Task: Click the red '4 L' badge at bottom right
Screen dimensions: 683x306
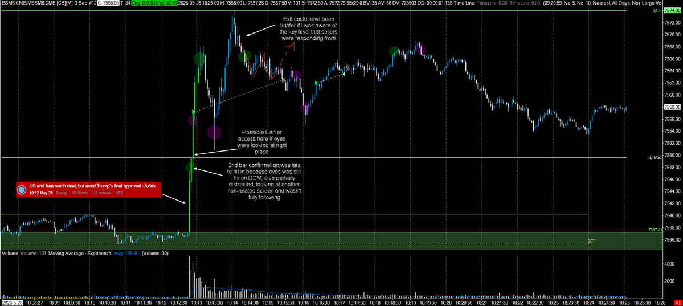Action: tap(677, 302)
